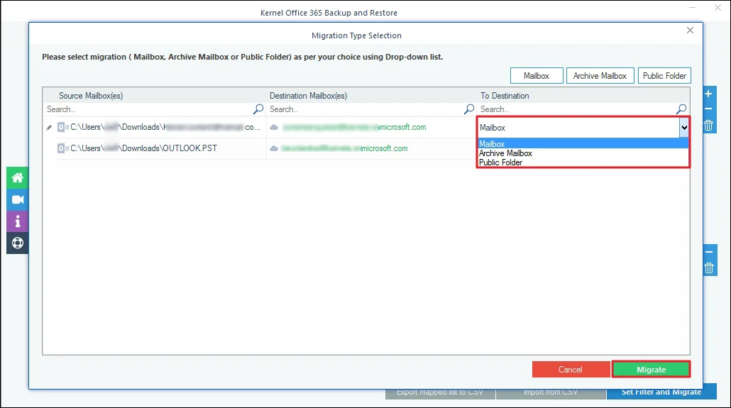Click the lower minus remove icon
The width and height of the screenshot is (731, 408).
click(709, 252)
